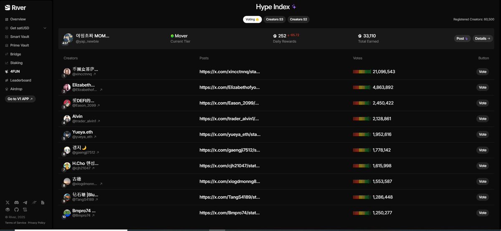This screenshot has height=231, width=501.
Task: Click the Smart Vault sidebar icon
Action: click(7, 37)
